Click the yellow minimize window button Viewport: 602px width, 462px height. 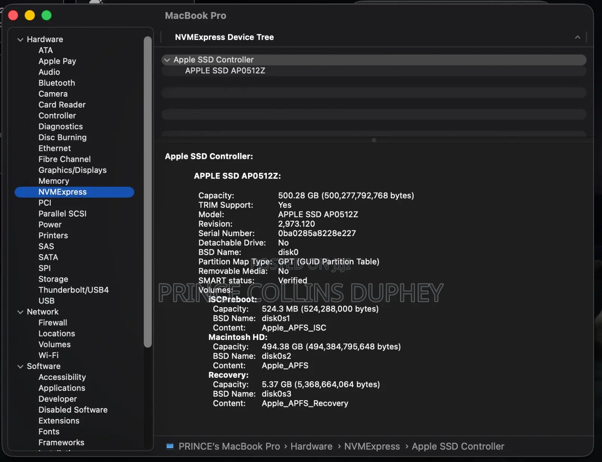click(x=30, y=15)
